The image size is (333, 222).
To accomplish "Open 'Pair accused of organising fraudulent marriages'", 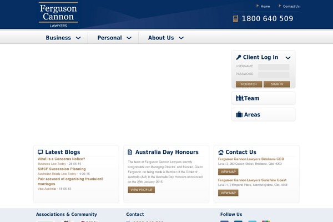I will [70, 181].
